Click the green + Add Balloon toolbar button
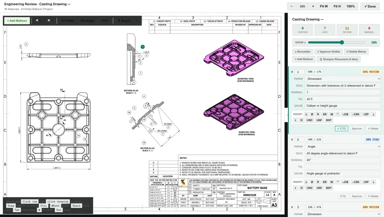This screenshot has height=217, width=384. pos(17,21)
